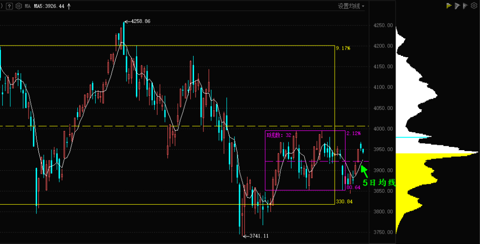
Task: Click the MA5:3926.44 value readout
Action: pyautogui.click(x=49, y=6)
